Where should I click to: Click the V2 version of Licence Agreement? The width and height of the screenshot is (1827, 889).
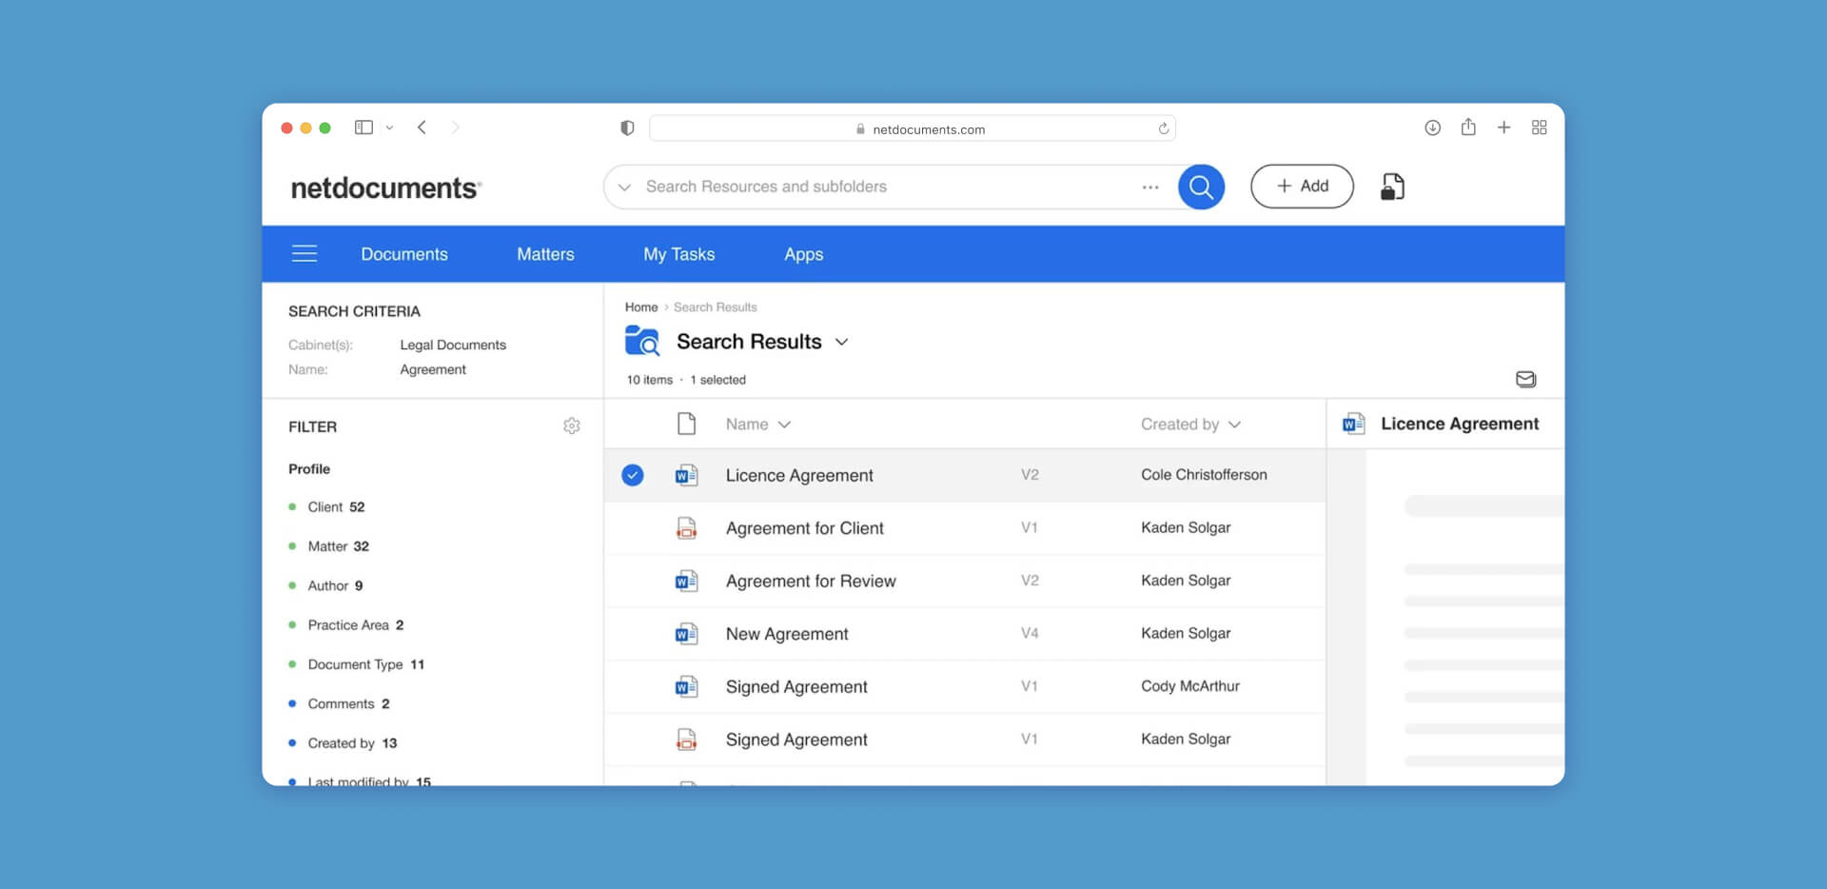point(1030,475)
